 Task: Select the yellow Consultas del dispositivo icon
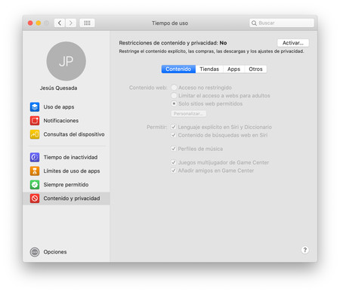point(35,134)
